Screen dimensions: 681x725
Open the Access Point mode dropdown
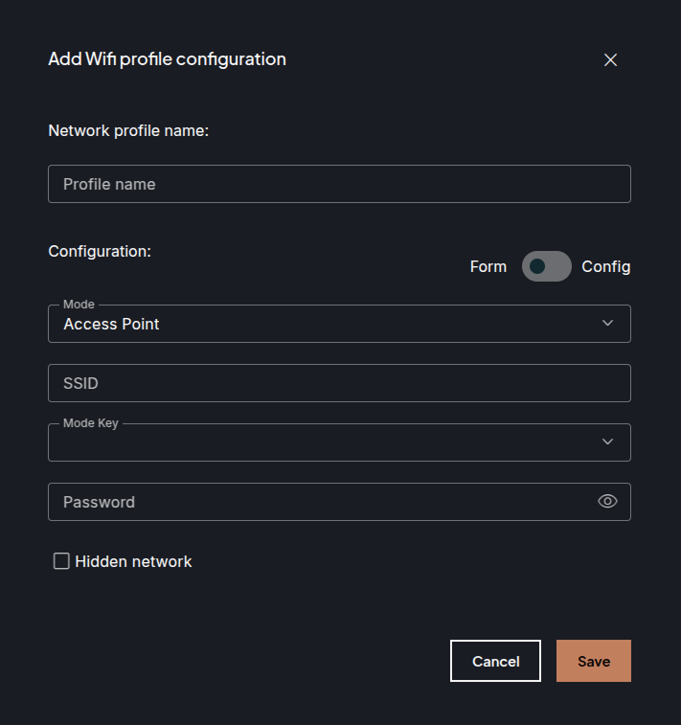tap(326, 324)
